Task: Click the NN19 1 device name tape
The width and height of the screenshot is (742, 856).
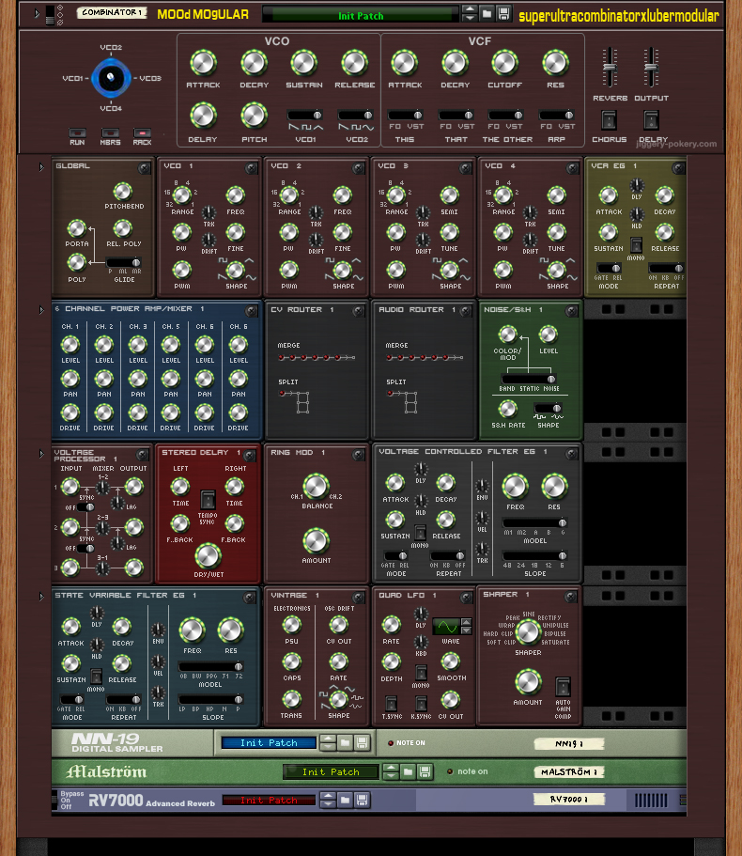Action: (569, 743)
